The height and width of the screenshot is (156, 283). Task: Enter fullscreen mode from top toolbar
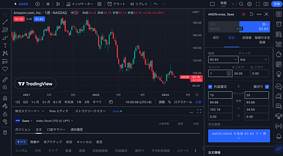pos(258,4)
